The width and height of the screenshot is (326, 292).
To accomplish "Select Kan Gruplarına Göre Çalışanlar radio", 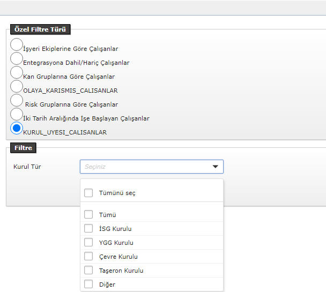I will click(17, 72).
